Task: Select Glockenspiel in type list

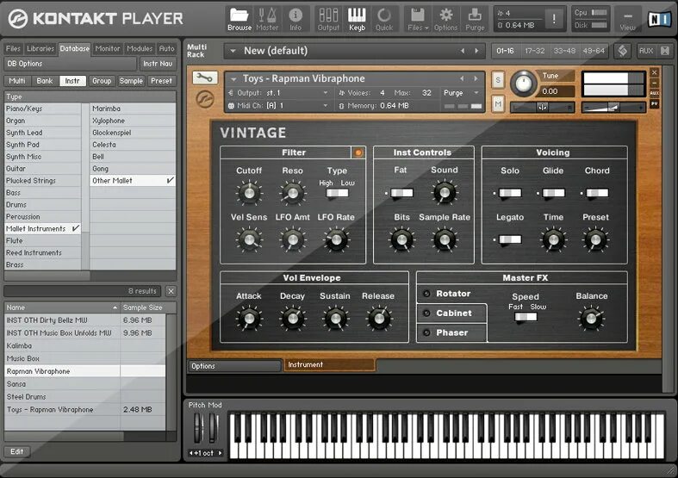Action: [133, 133]
